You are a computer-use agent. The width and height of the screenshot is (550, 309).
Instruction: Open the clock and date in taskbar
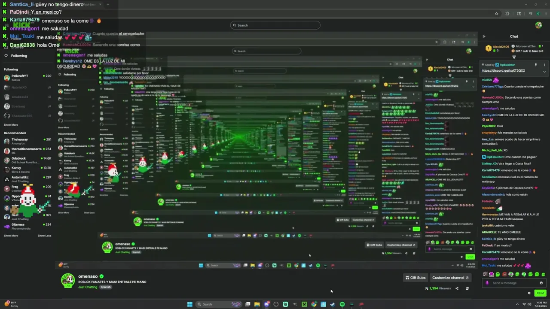[x=540, y=304]
